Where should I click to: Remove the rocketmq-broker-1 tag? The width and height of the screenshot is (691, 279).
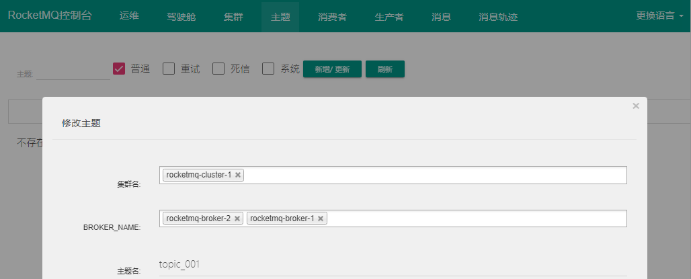pos(321,218)
